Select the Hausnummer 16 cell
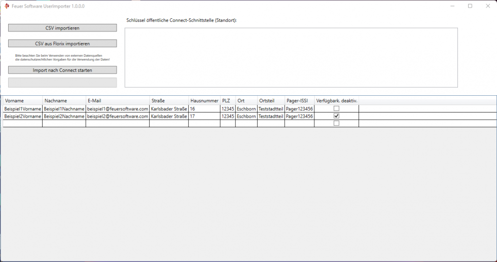 204,108
